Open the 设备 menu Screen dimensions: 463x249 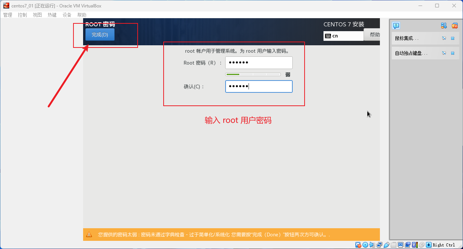click(67, 15)
